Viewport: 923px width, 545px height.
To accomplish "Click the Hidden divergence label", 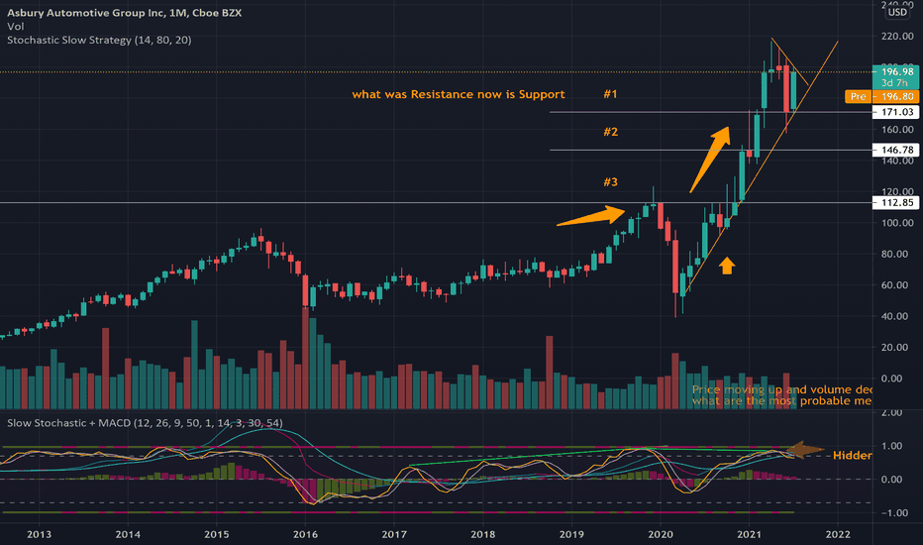I will pos(852,456).
